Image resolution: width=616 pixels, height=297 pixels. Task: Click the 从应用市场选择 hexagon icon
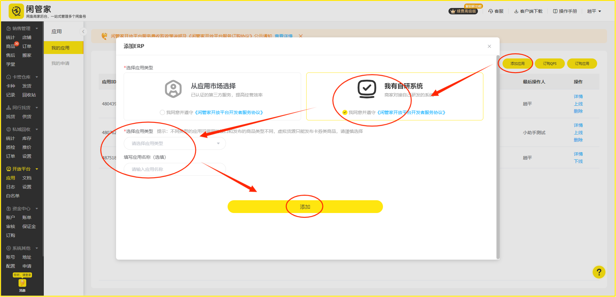click(173, 89)
